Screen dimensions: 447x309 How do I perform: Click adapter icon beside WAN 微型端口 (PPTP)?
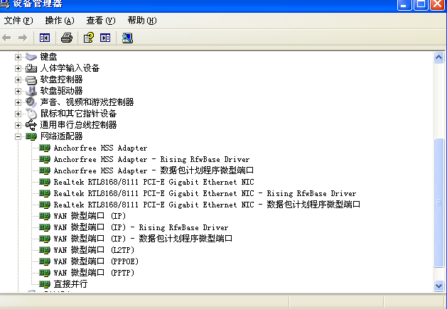[x=45, y=273]
